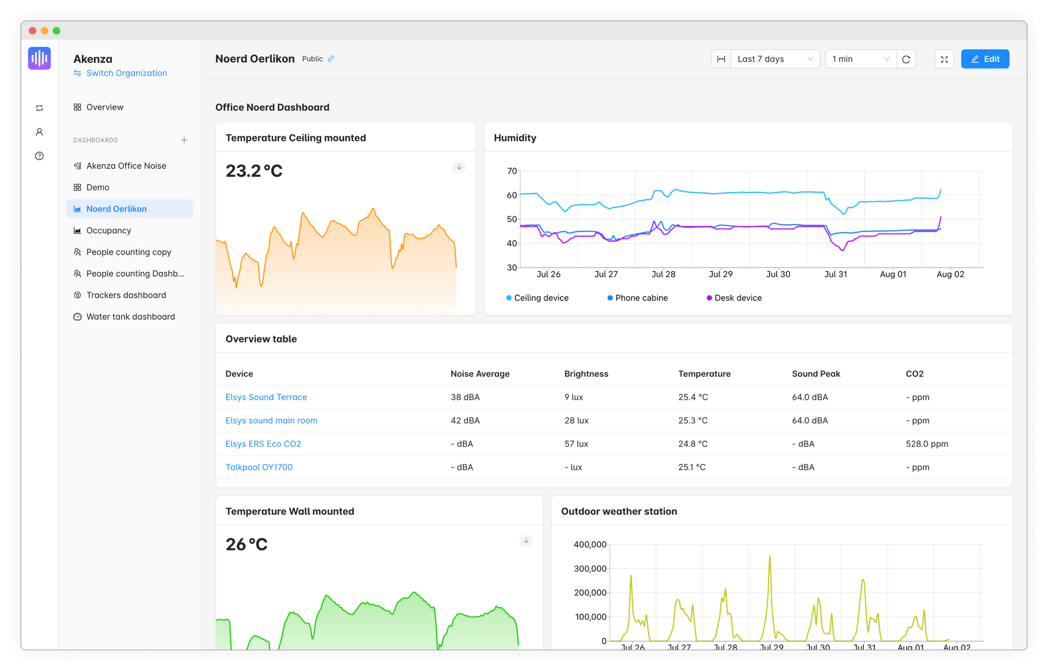Hide Phone cabine series in Humidity chart
The height and width of the screenshot is (671, 1048).
click(638, 297)
